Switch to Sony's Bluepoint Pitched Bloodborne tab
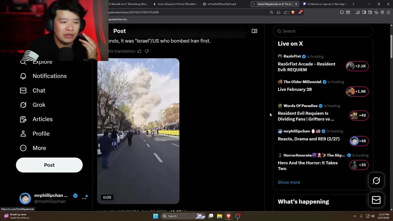393x221 pixels. tap(175, 4)
